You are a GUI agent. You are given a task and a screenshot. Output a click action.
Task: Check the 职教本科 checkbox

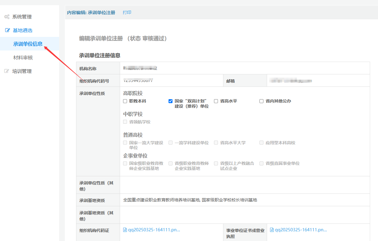125,101
